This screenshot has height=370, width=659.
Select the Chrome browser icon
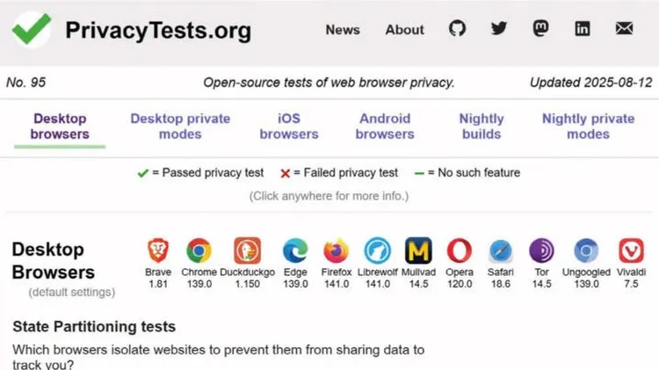(199, 250)
